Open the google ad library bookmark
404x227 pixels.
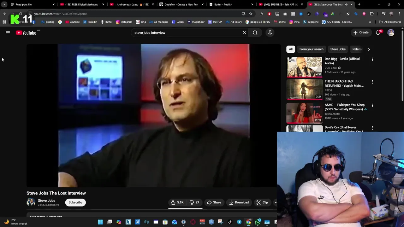pyautogui.click(x=258, y=22)
